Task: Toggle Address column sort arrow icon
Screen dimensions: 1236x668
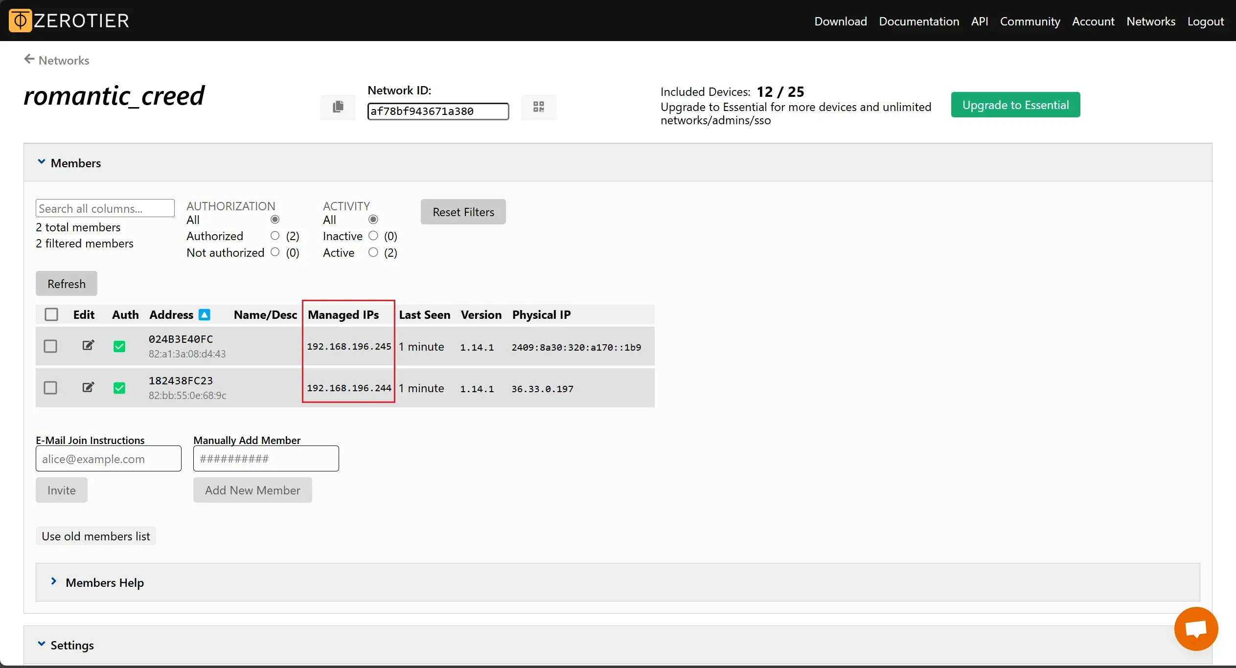Action: tap(205, 314)
